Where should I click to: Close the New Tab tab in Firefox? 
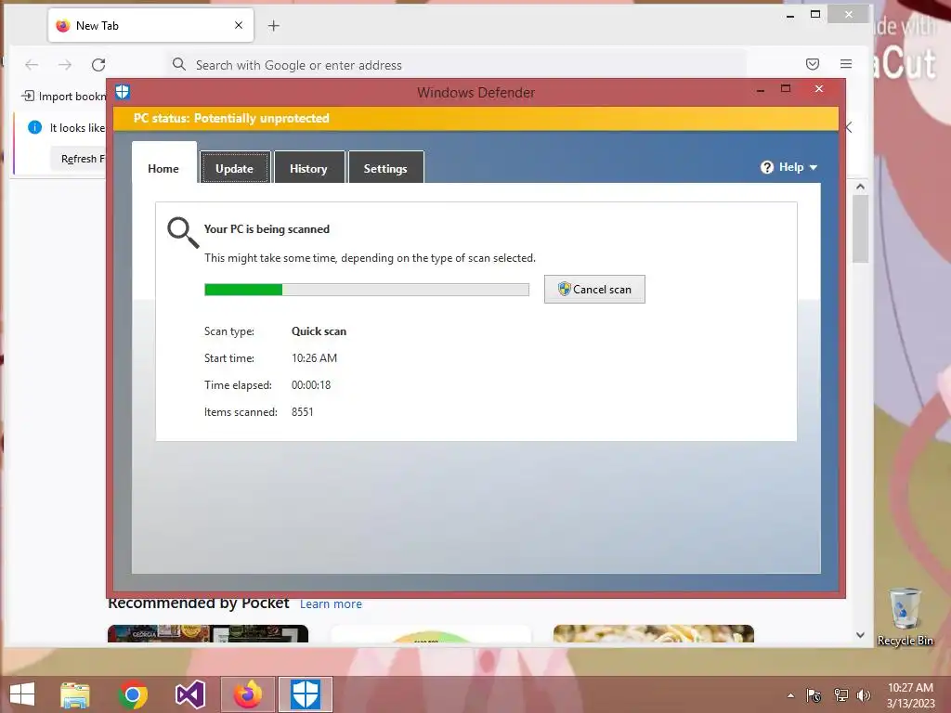[239, 25]
